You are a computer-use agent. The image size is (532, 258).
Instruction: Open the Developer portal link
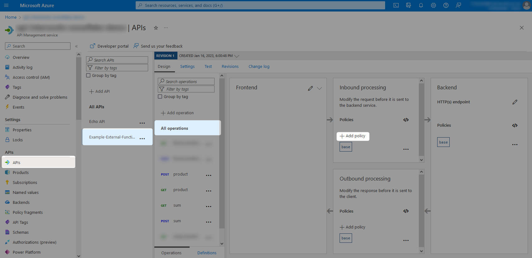click(x=109, y=46)
